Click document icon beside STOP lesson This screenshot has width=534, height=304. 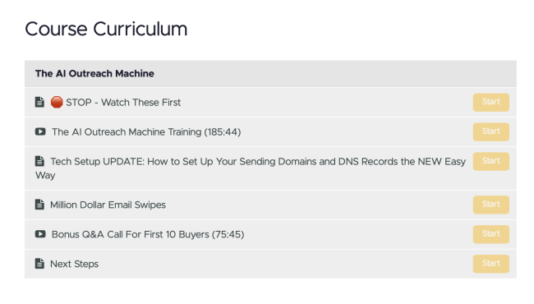point(39,102)
